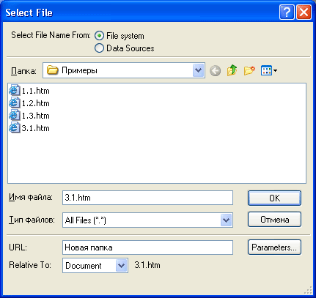The image size is (316, 298).
Task: Open the Parameters... dialog
Action: tap(274, 247)
